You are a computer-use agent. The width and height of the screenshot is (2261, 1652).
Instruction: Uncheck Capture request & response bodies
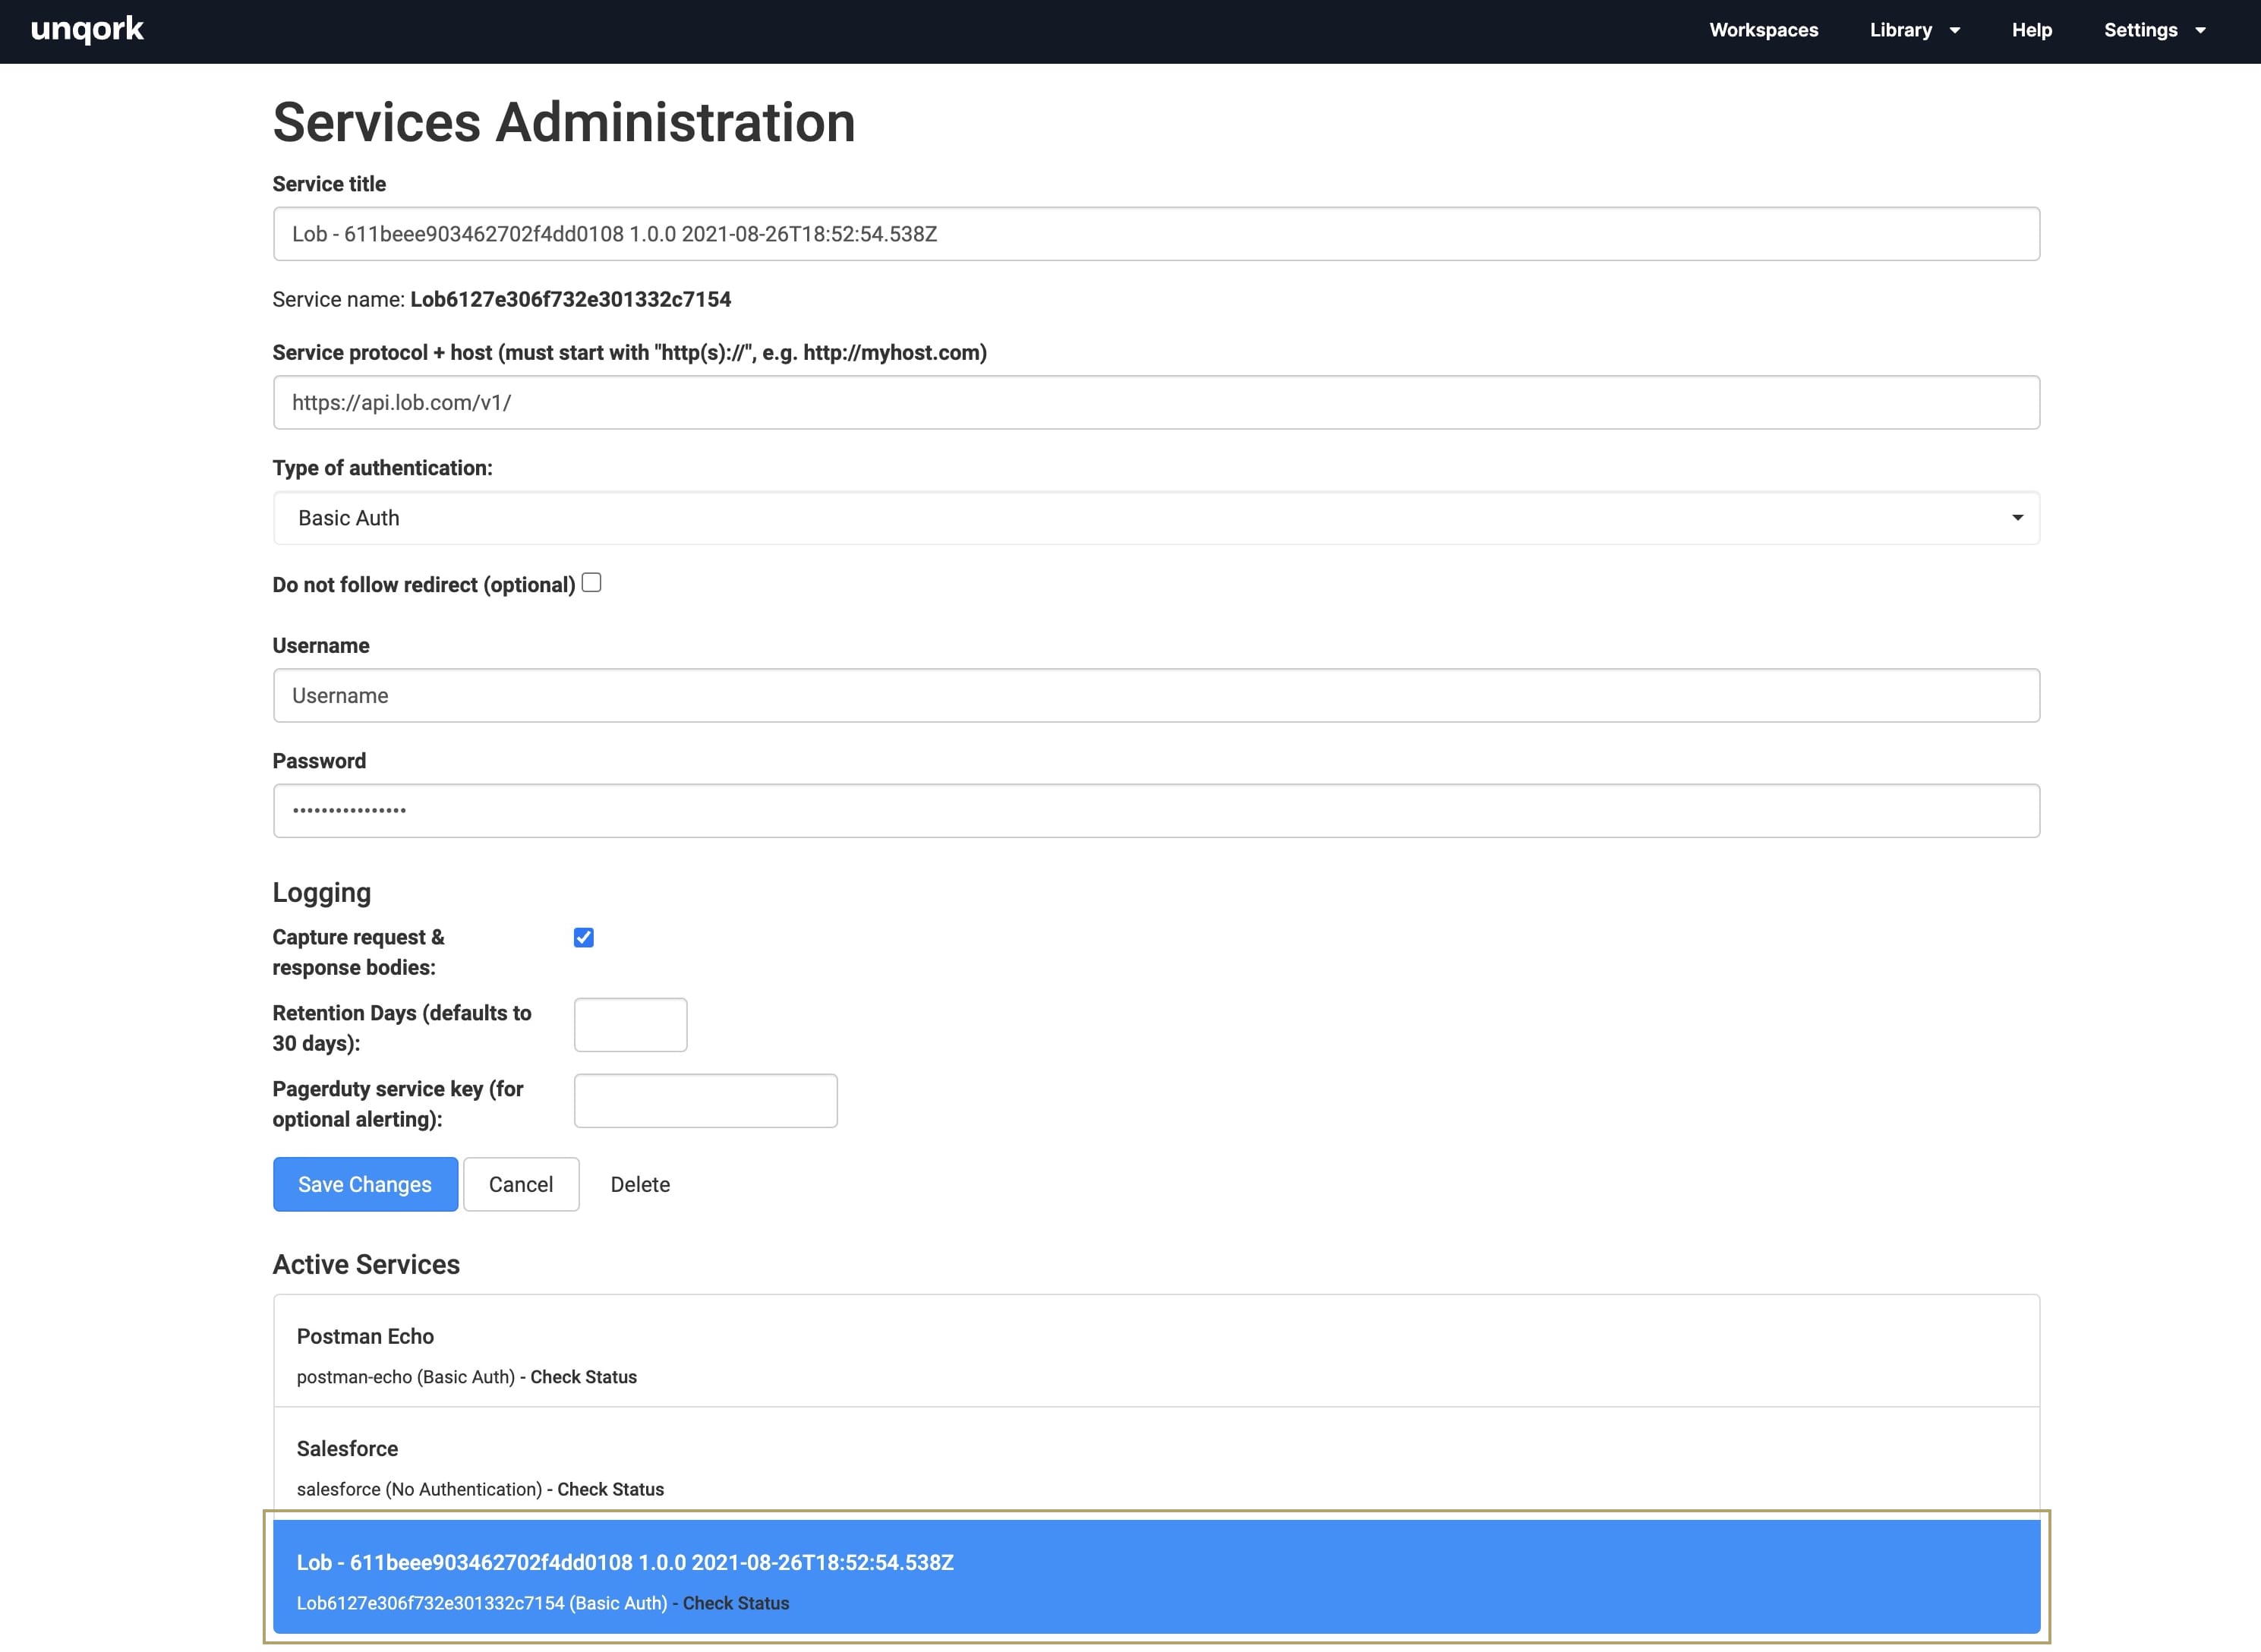(x=584, y=937)
